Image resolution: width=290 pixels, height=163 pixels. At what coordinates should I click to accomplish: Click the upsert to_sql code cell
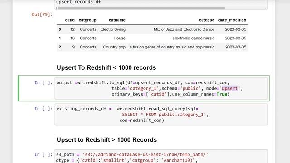coord(161,88)
